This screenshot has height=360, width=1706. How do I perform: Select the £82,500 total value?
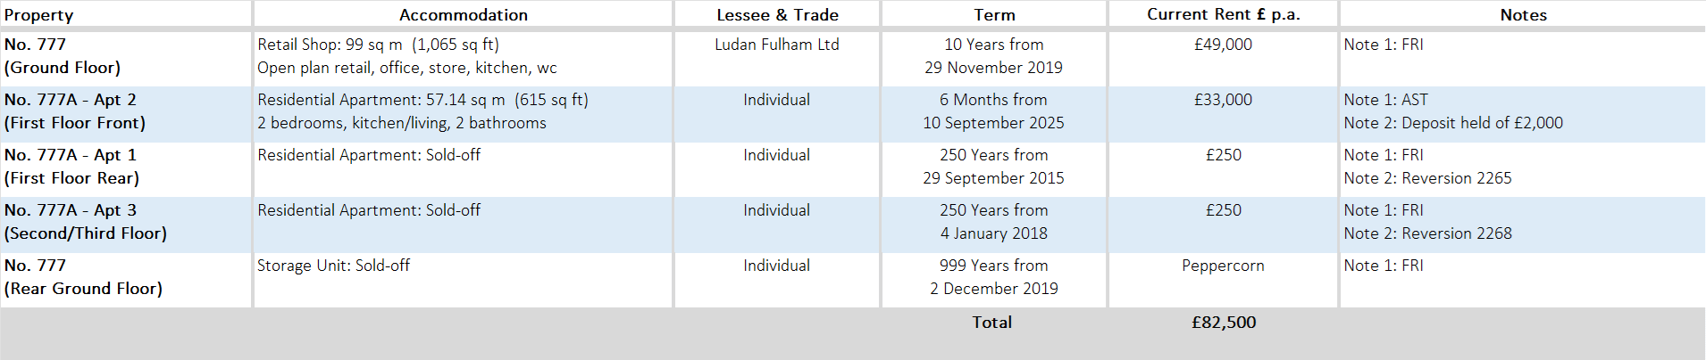click(x=1223, y=323)
